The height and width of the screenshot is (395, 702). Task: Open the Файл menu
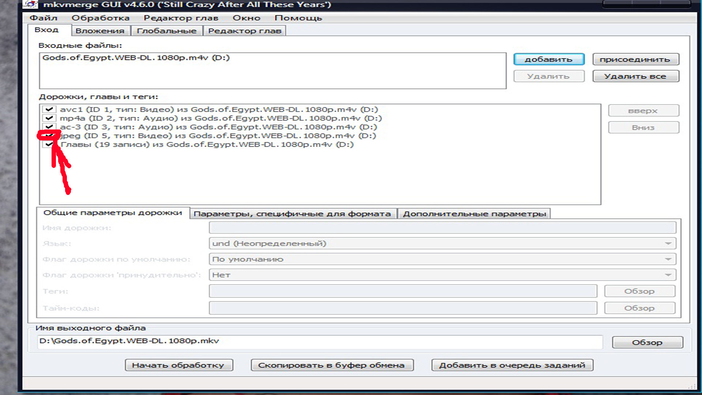[44, 18]
